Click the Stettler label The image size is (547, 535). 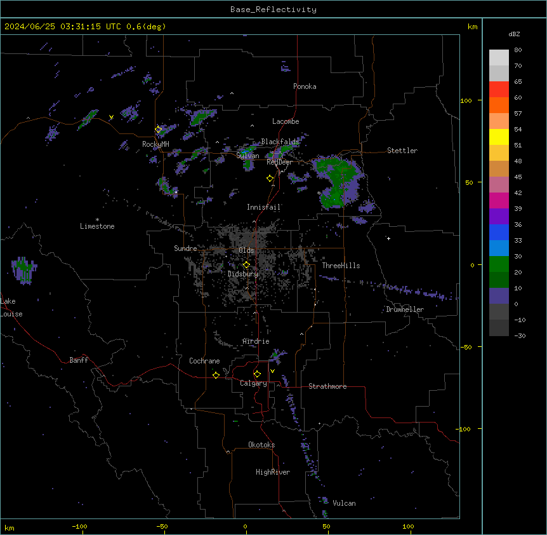pos(402,151)
